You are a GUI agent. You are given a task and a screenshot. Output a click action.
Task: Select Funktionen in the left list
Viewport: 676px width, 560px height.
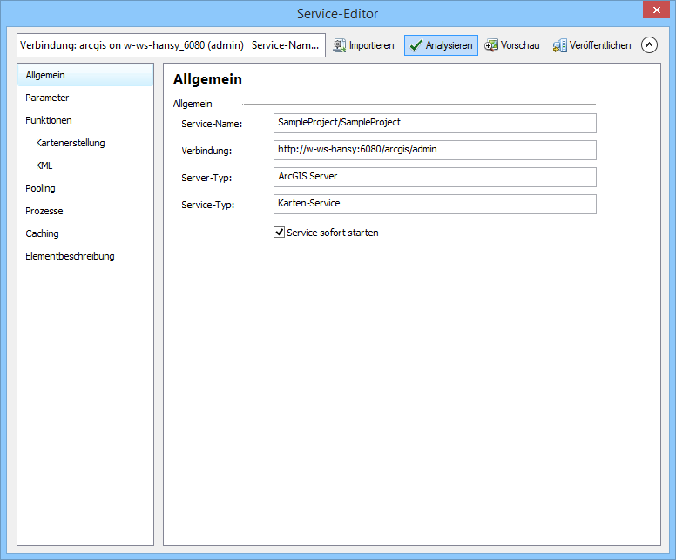coord(49,120)
